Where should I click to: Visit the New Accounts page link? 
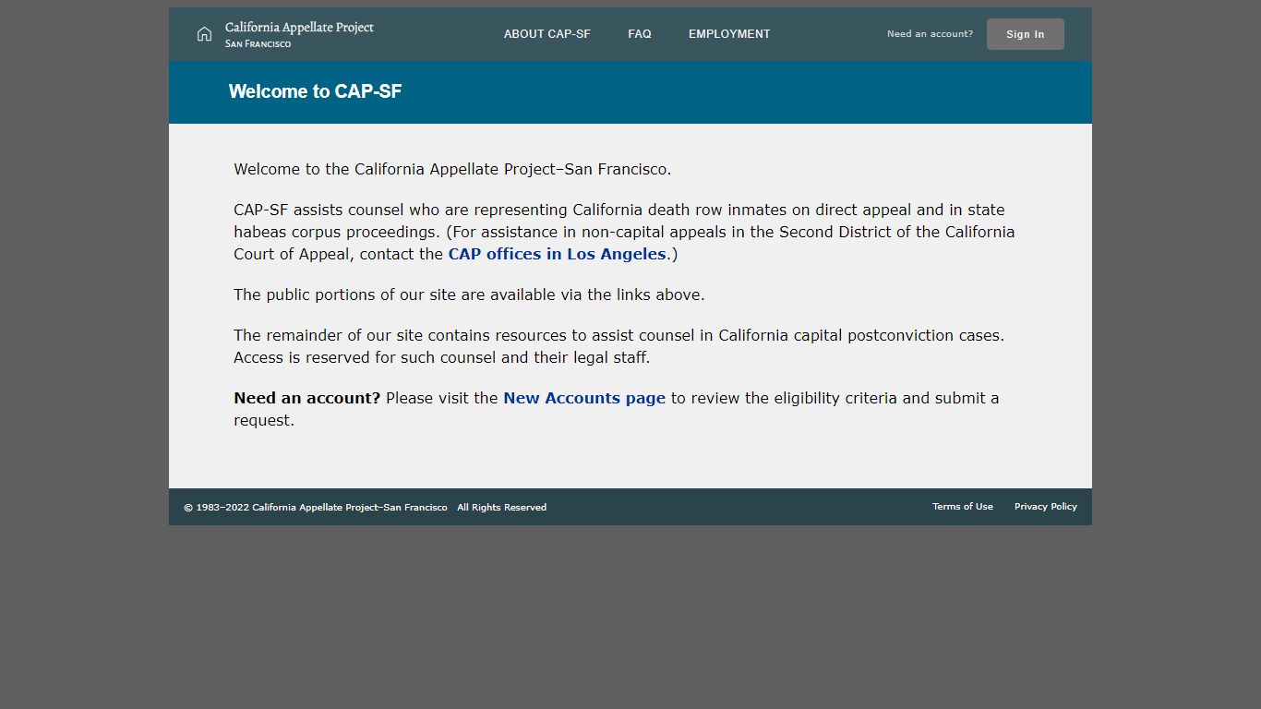point(584,398)
